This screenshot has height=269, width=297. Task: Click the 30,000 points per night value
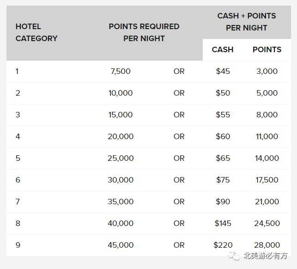pos(121,180)
